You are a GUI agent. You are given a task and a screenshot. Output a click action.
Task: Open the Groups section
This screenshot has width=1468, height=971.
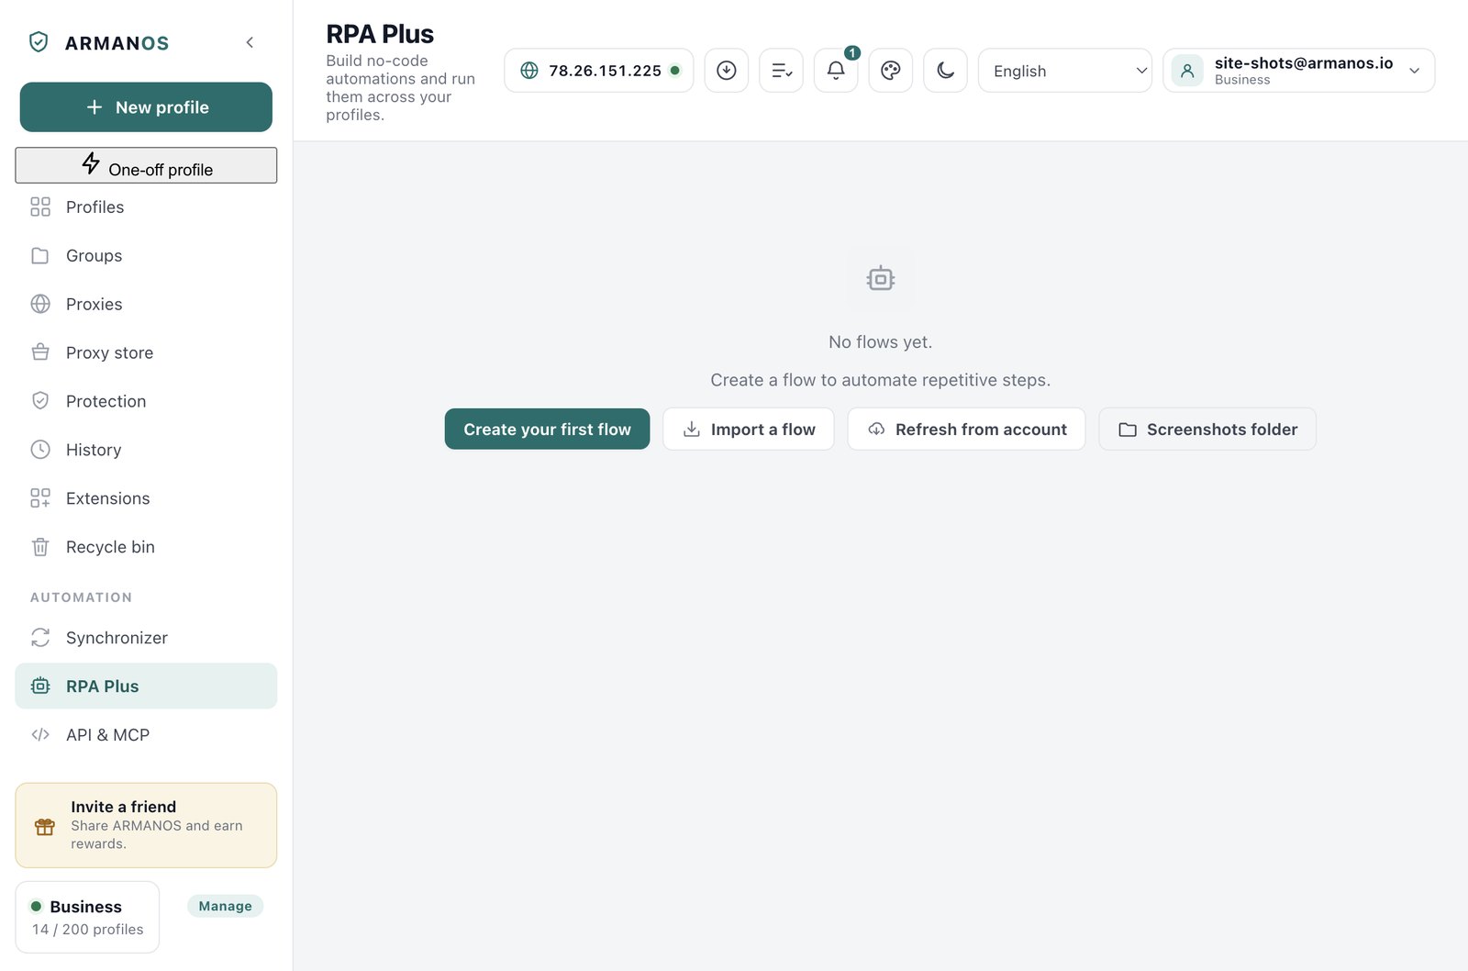pos(146,256)
